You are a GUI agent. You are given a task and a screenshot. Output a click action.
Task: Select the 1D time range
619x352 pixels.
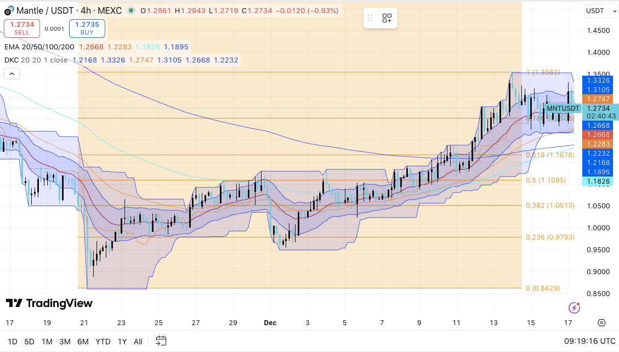point(12,342)
